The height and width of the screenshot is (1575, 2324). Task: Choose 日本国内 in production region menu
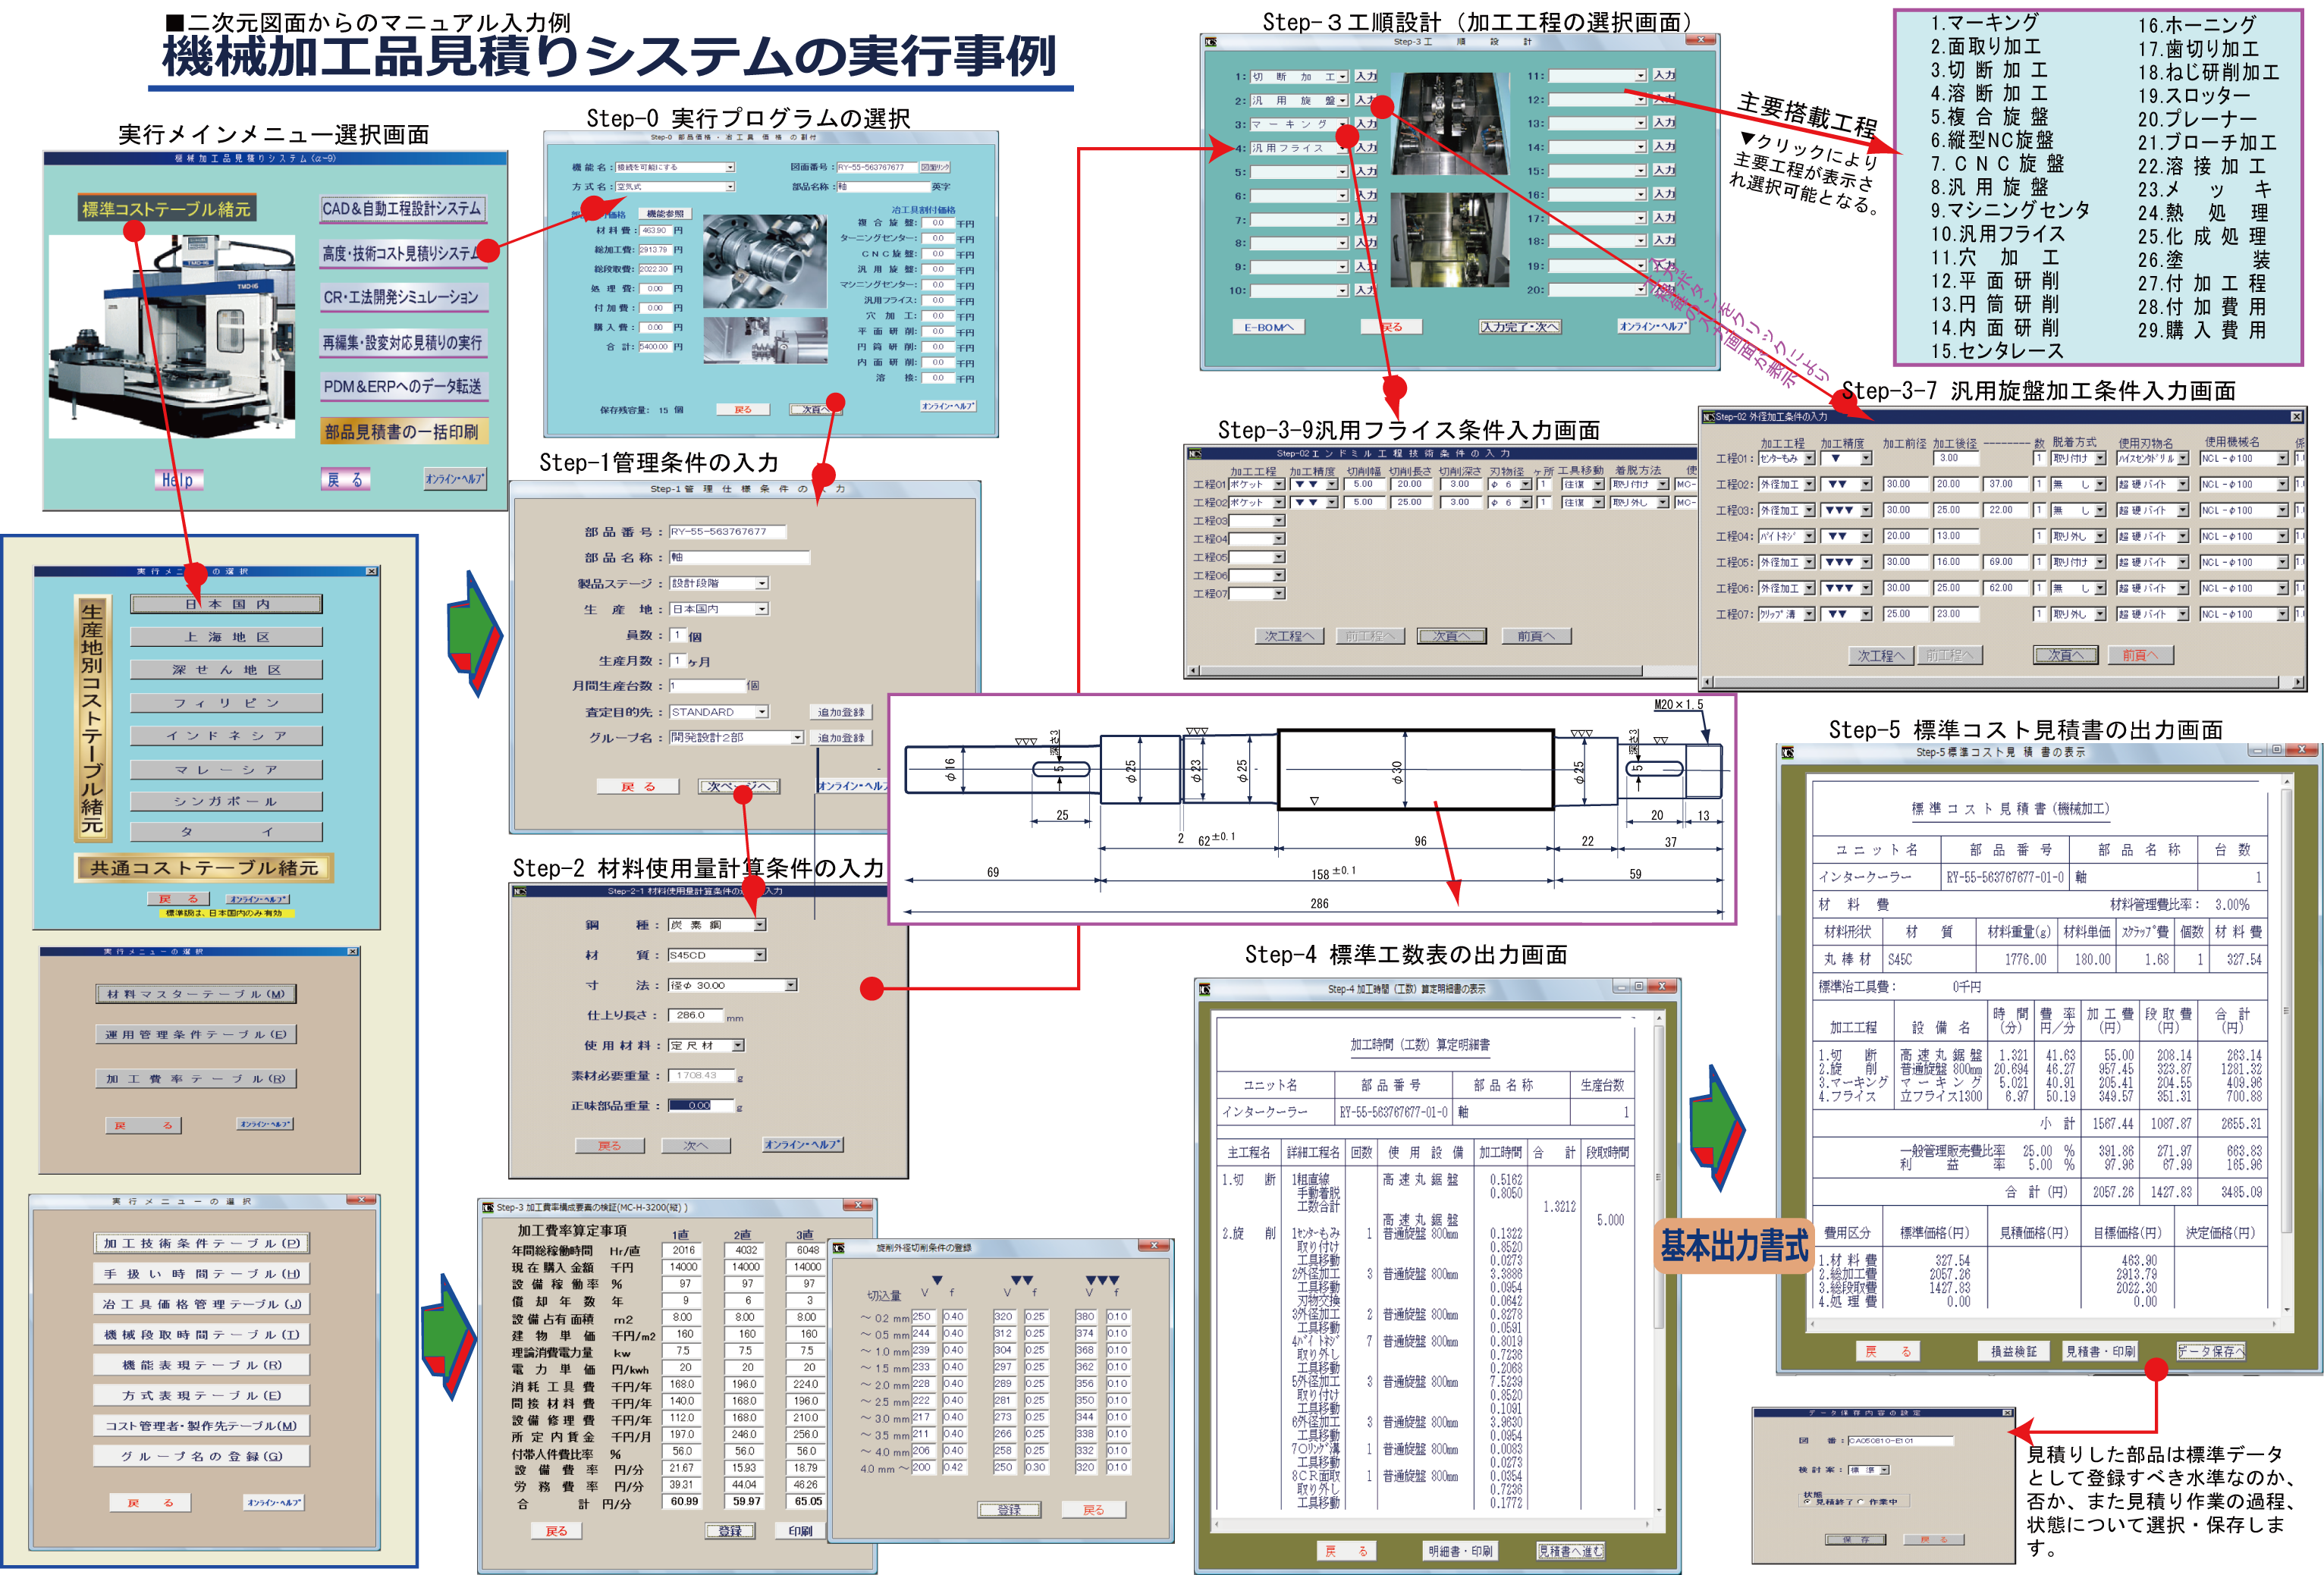point(226,604)
